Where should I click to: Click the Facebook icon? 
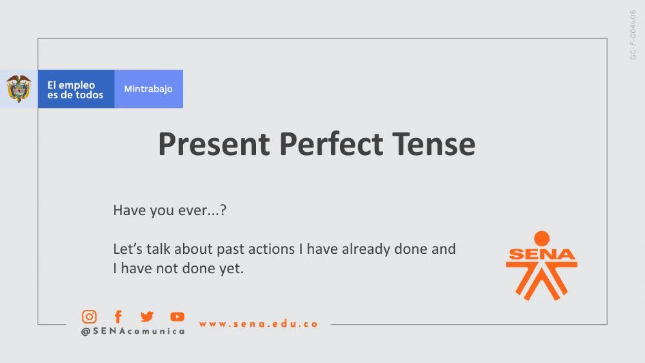coord(118,316)
